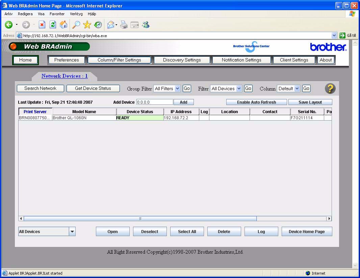The height and width of the screenshot is (278, 360).
Task: Click the IE Forward arrow icon
Action: (x=26, y=25)
